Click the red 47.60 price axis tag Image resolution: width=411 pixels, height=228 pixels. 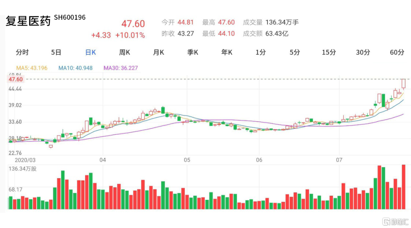coord(16,79)
